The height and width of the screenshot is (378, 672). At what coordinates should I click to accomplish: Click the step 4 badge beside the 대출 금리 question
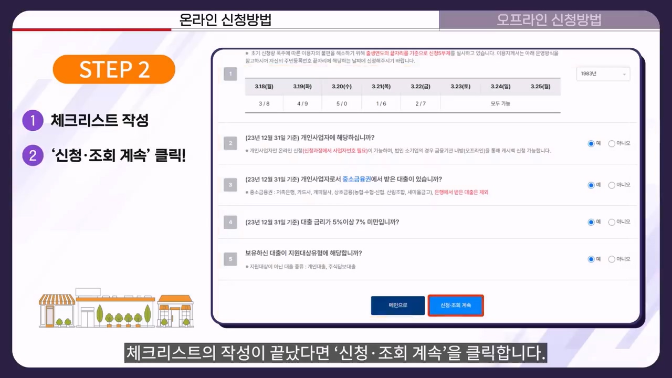pos(230,222)
